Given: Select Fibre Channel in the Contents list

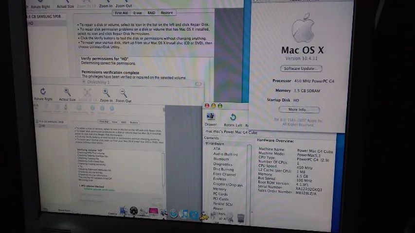Looking at the screenshot, I should [224, 174].
